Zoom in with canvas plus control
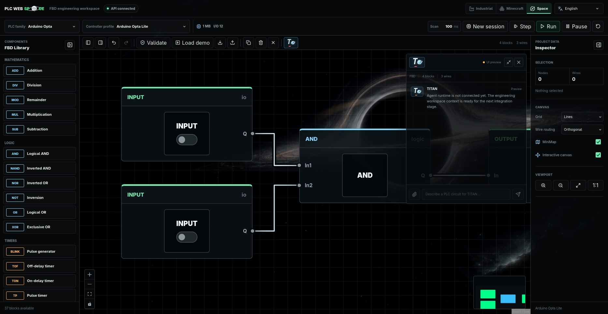Viewport: 608px width, 314px height. click(90, 275)
